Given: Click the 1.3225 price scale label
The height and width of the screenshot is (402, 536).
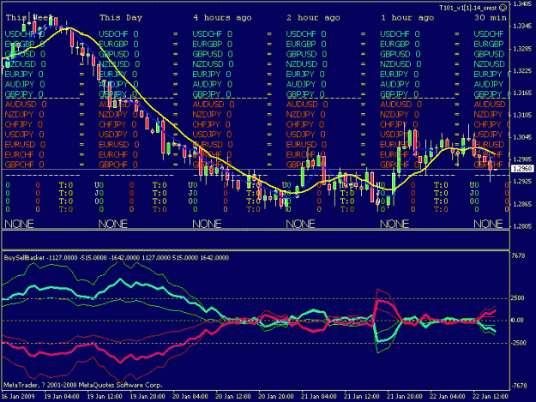Looking at the screenshot, I should 522,70.
